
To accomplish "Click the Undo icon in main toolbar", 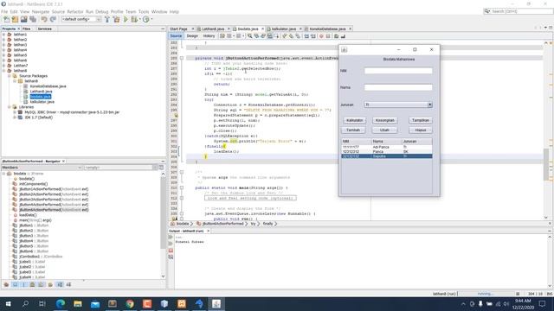I will [x=44, y=19].
